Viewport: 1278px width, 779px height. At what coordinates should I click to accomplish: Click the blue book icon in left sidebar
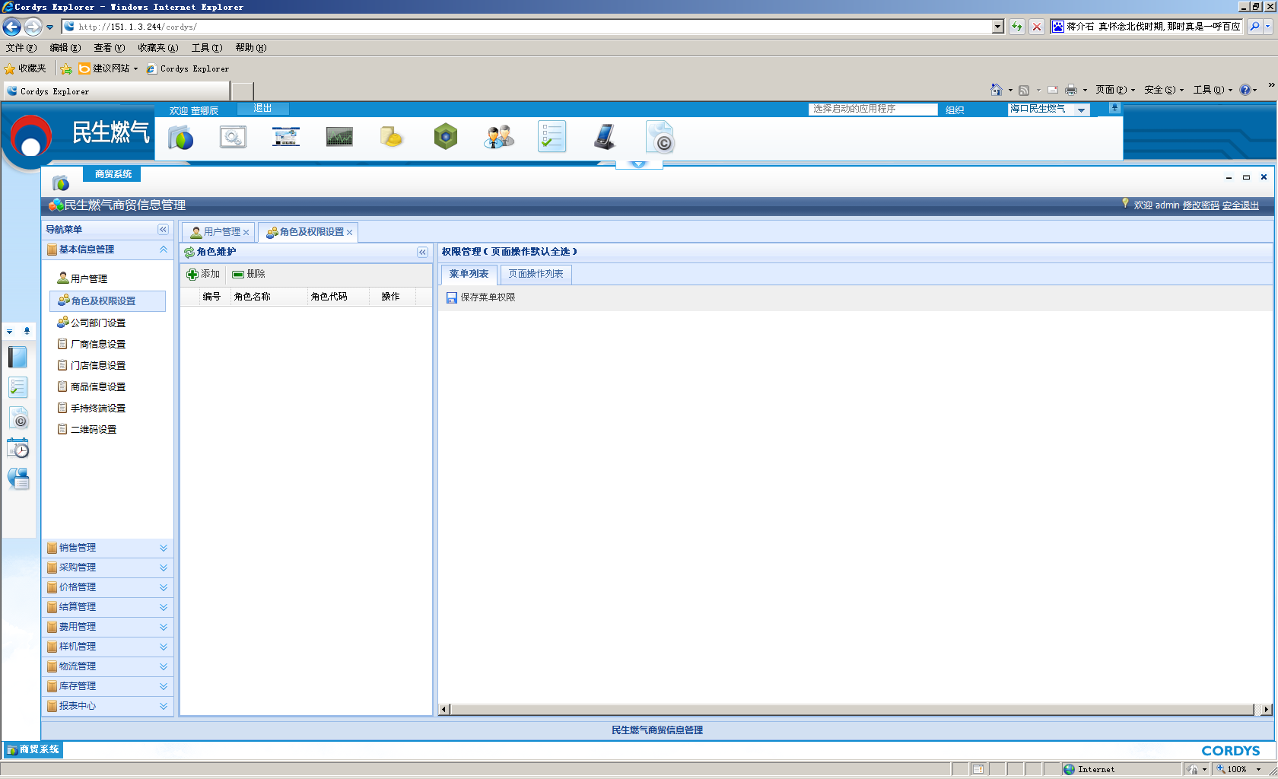[17, 357]
